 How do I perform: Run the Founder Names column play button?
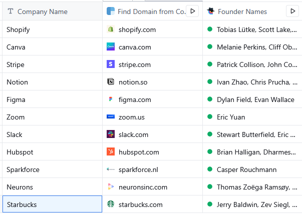coord(292,11)
